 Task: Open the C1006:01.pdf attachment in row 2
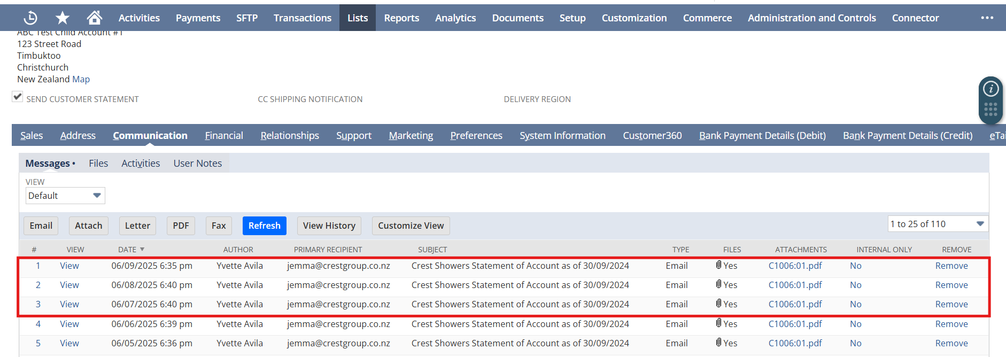pos(795,285)
